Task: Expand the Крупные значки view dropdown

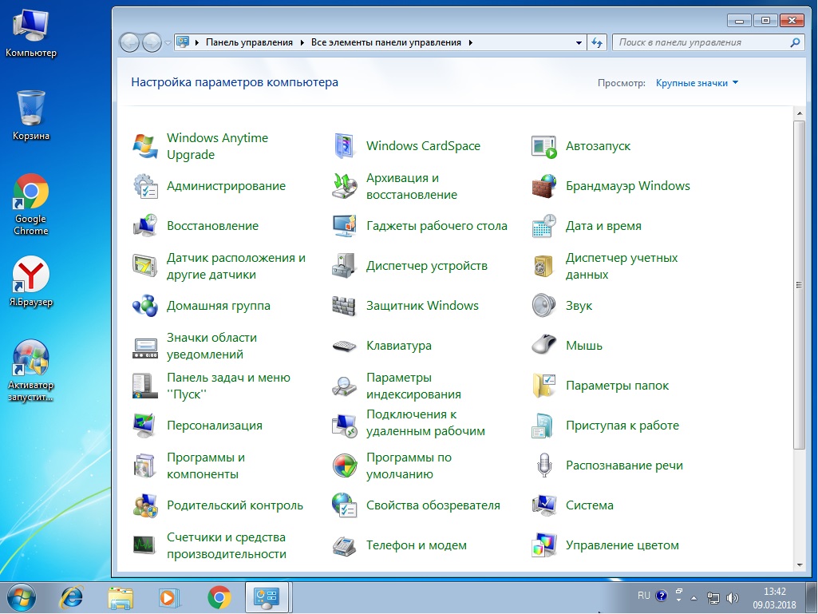Action: click(697, 83)
